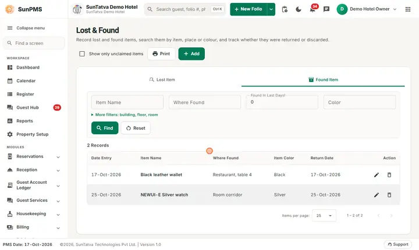Screen dimensions: 419x250
Task: Switch to the Found Item tab
Action: click(x=323, y=80)
